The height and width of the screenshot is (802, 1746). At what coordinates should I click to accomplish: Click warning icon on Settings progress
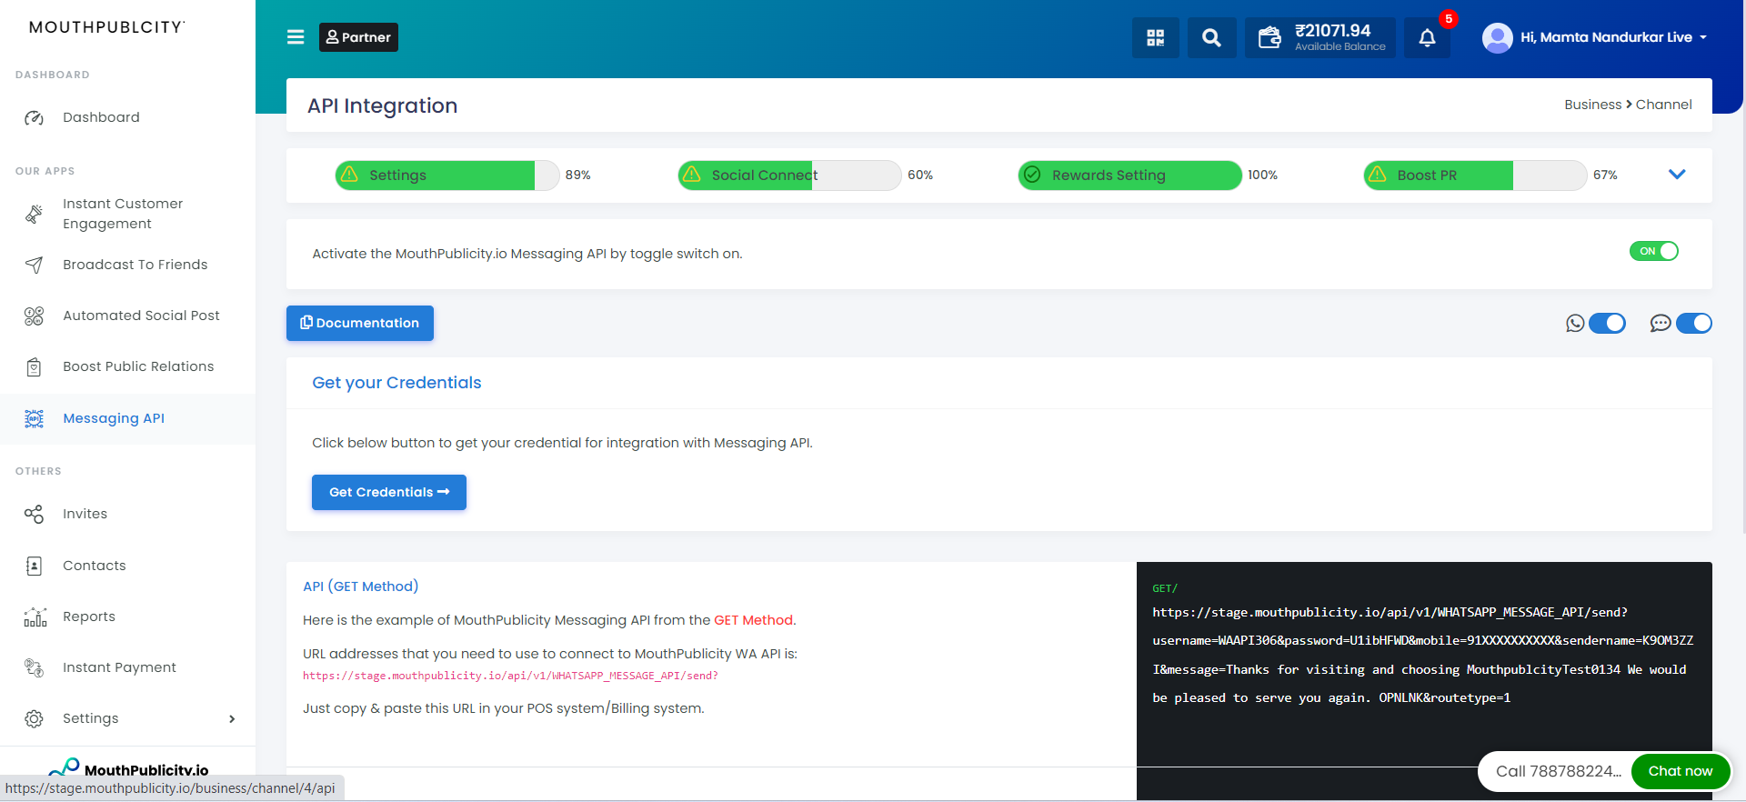349,174
